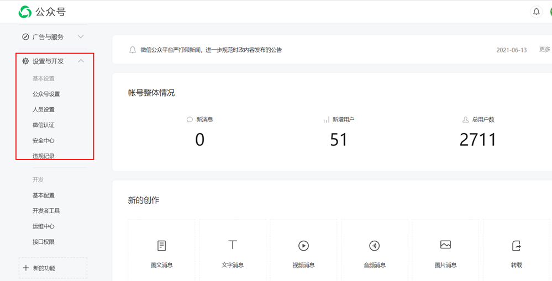Select the 图文消息 creation icon
The image size is (552, 281).
(x=161, y=246)
